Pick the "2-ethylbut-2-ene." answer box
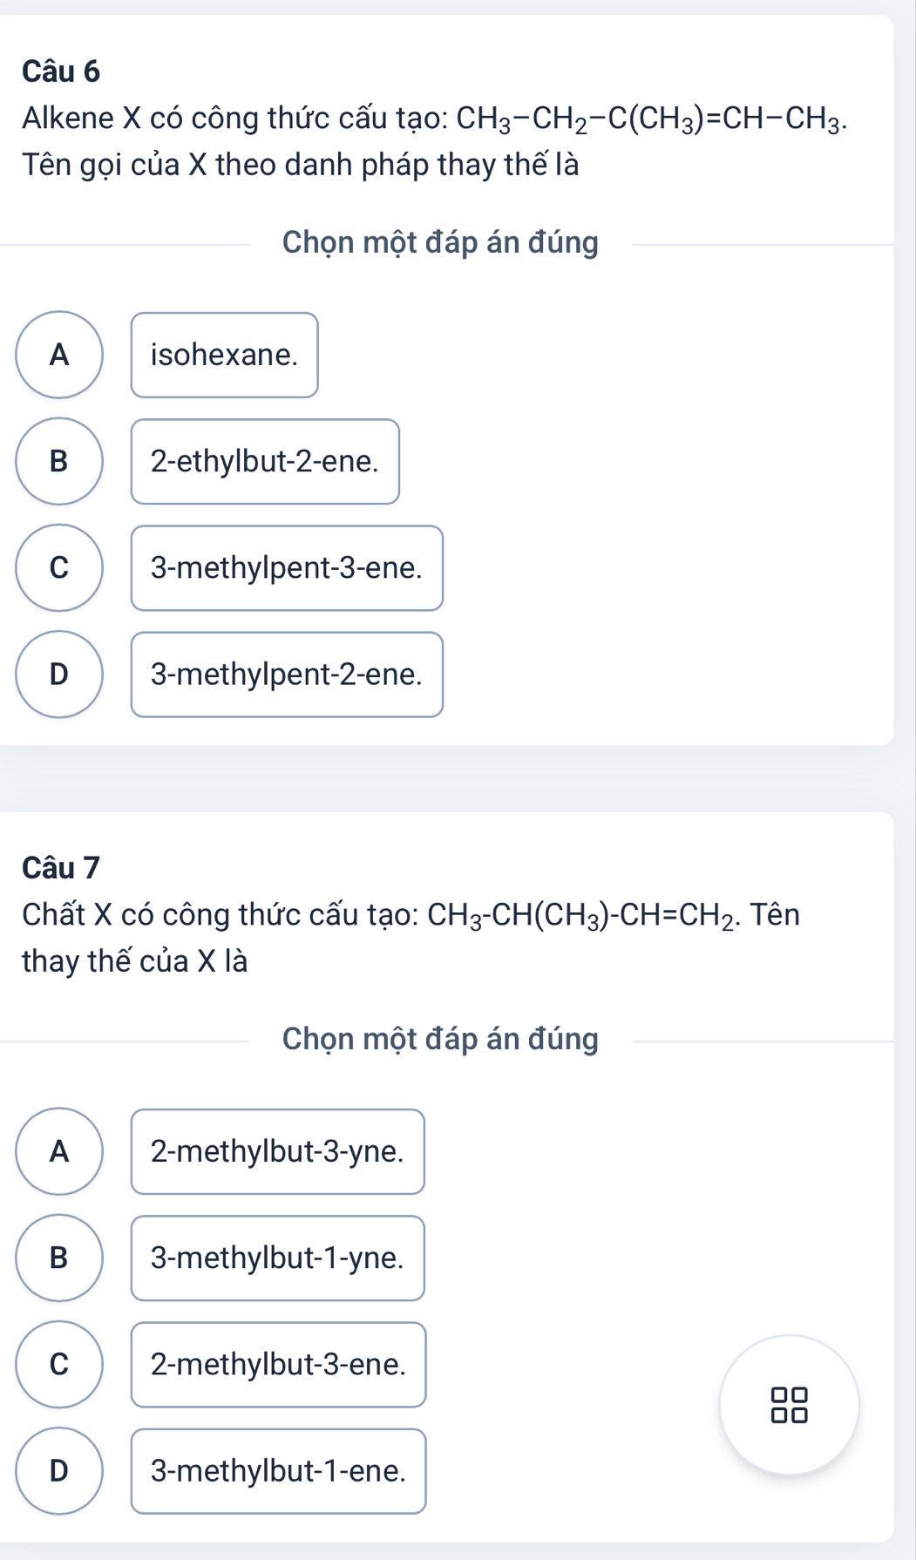916x1560 pixels. pyautogui.click(x=265, y=461)
